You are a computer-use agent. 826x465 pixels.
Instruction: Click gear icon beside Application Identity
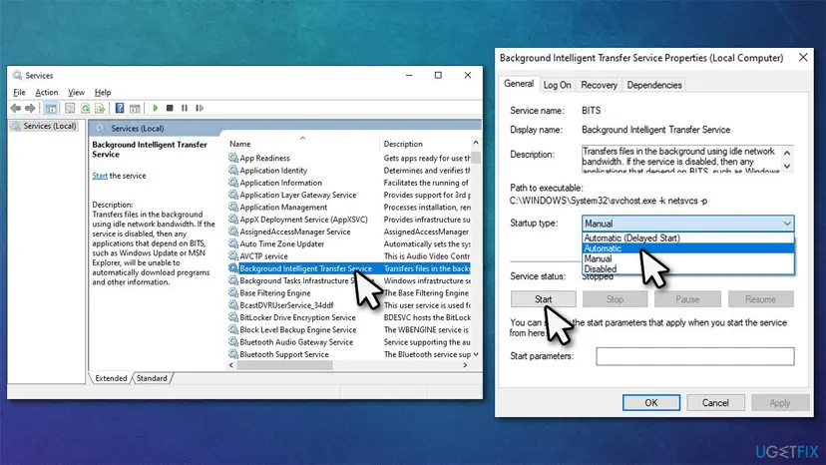233,170
